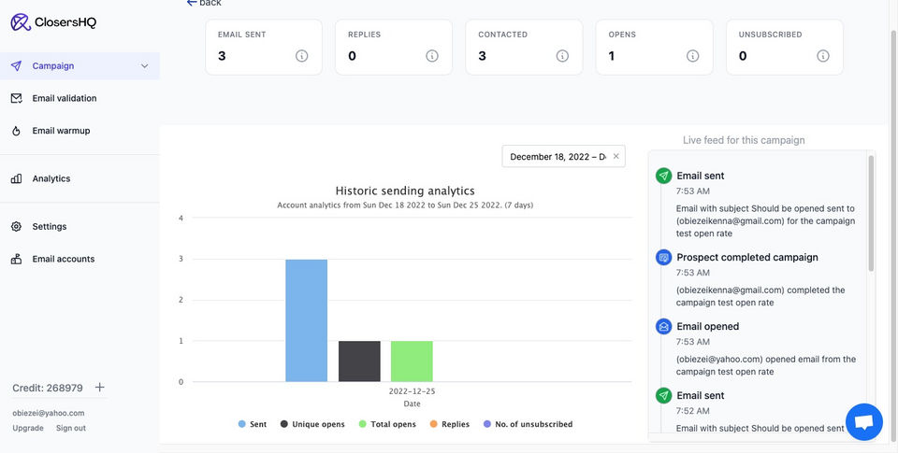The image size is (898, 453).
Task: Click the Campaign paper-plane icon
Action: [x=16, y=65]
